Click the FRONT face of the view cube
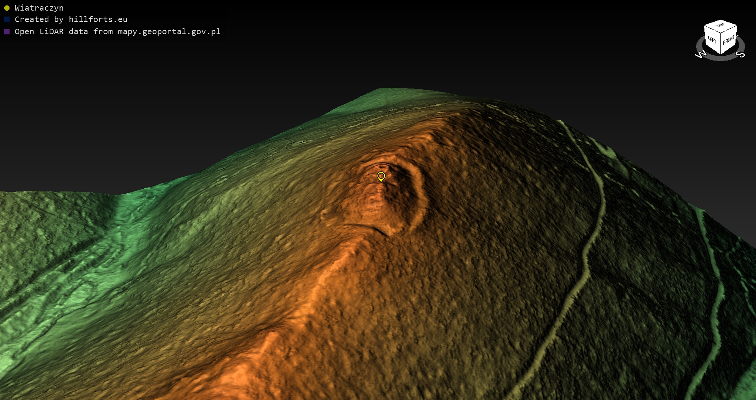This screenshot has width=756, height=400. coord(729,40)
